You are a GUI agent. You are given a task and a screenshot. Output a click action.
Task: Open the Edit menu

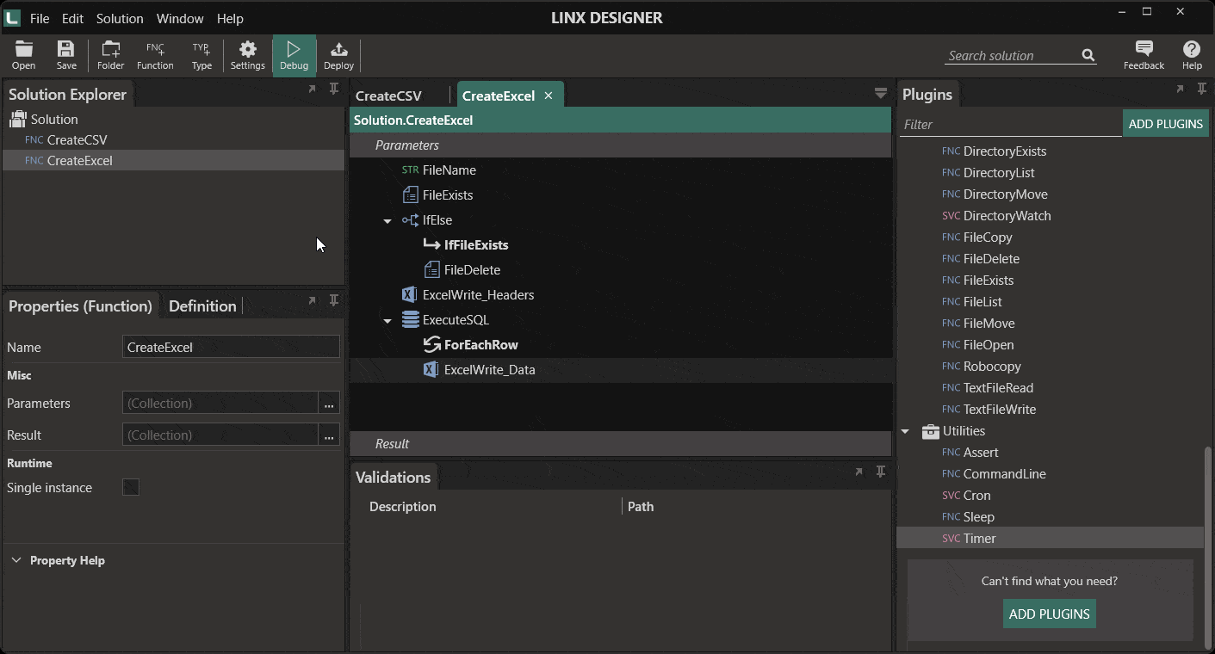coord(72,18)
